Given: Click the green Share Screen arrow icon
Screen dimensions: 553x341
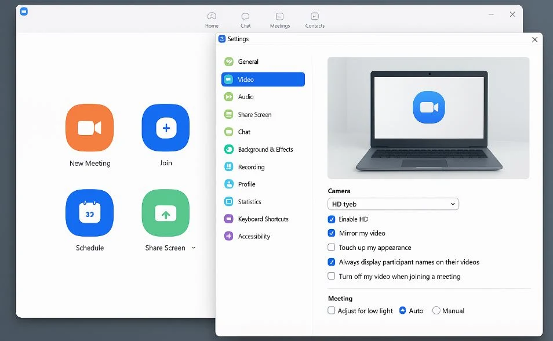Looking at the screenshot, I should (166, 213).
